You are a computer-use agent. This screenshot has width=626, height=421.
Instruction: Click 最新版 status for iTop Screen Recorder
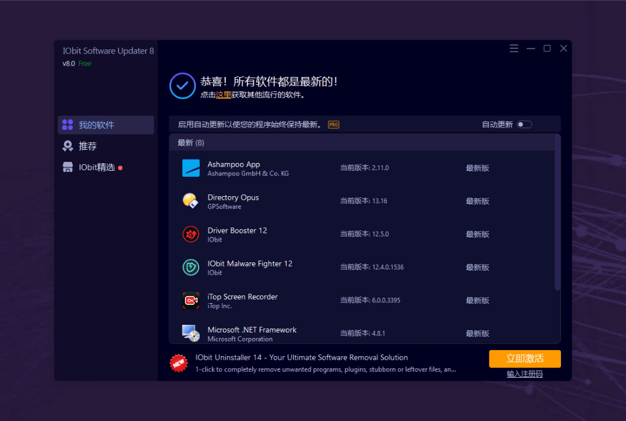pyautogui.click(x=477, y=301)
